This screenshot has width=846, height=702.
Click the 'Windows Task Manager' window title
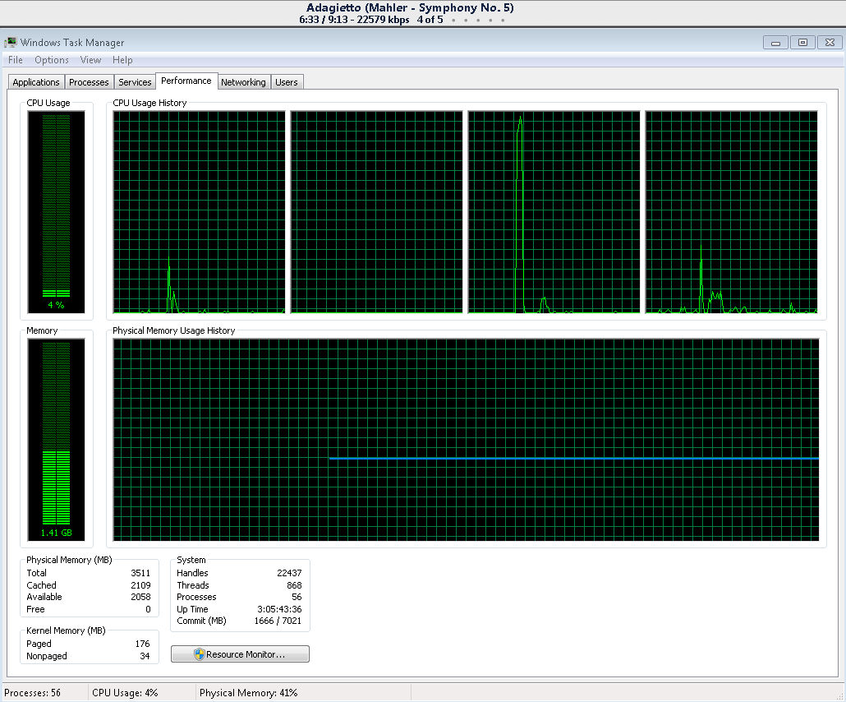[72, 43]
